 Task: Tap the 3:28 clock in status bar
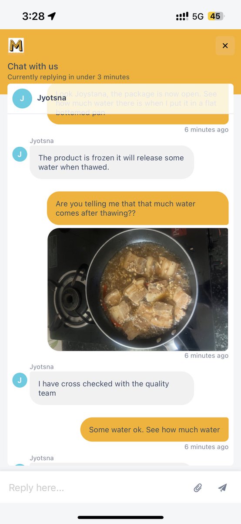point(33,16)
